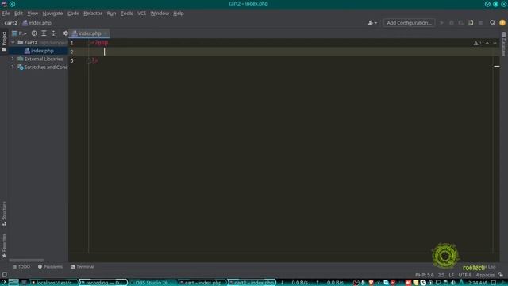
Task: Open the Code menu
Action: pos(73,14)
